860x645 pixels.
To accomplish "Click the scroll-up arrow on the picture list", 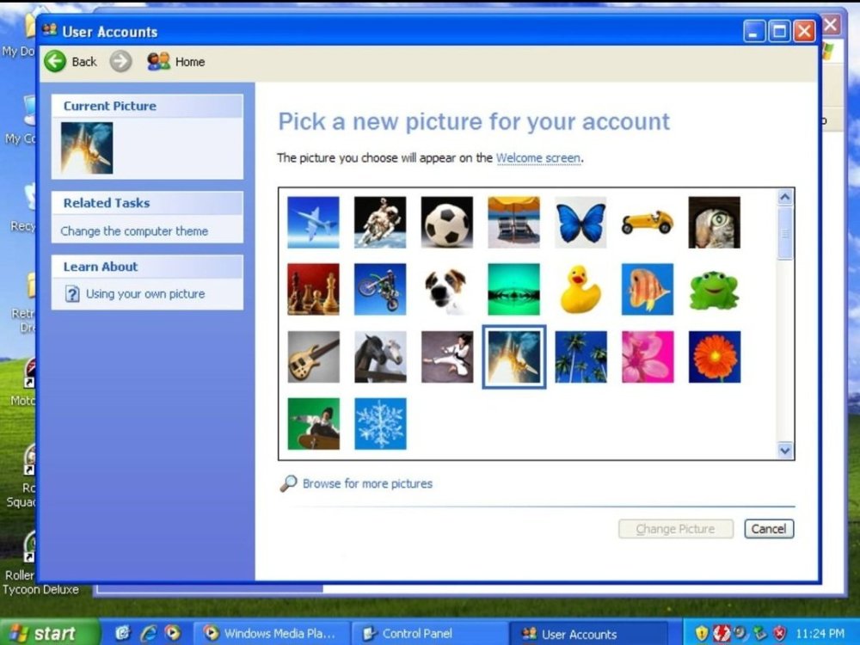I will tap(784, 195).
